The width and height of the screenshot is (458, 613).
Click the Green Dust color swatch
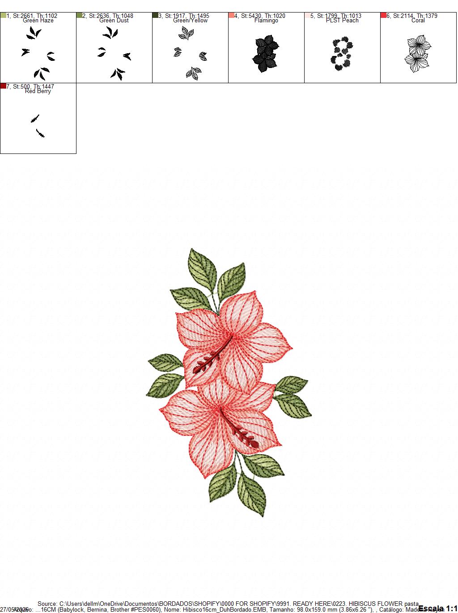79,15
